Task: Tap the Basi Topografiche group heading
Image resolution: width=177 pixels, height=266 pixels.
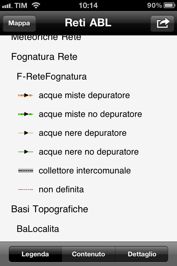Action: coord(50,209)
